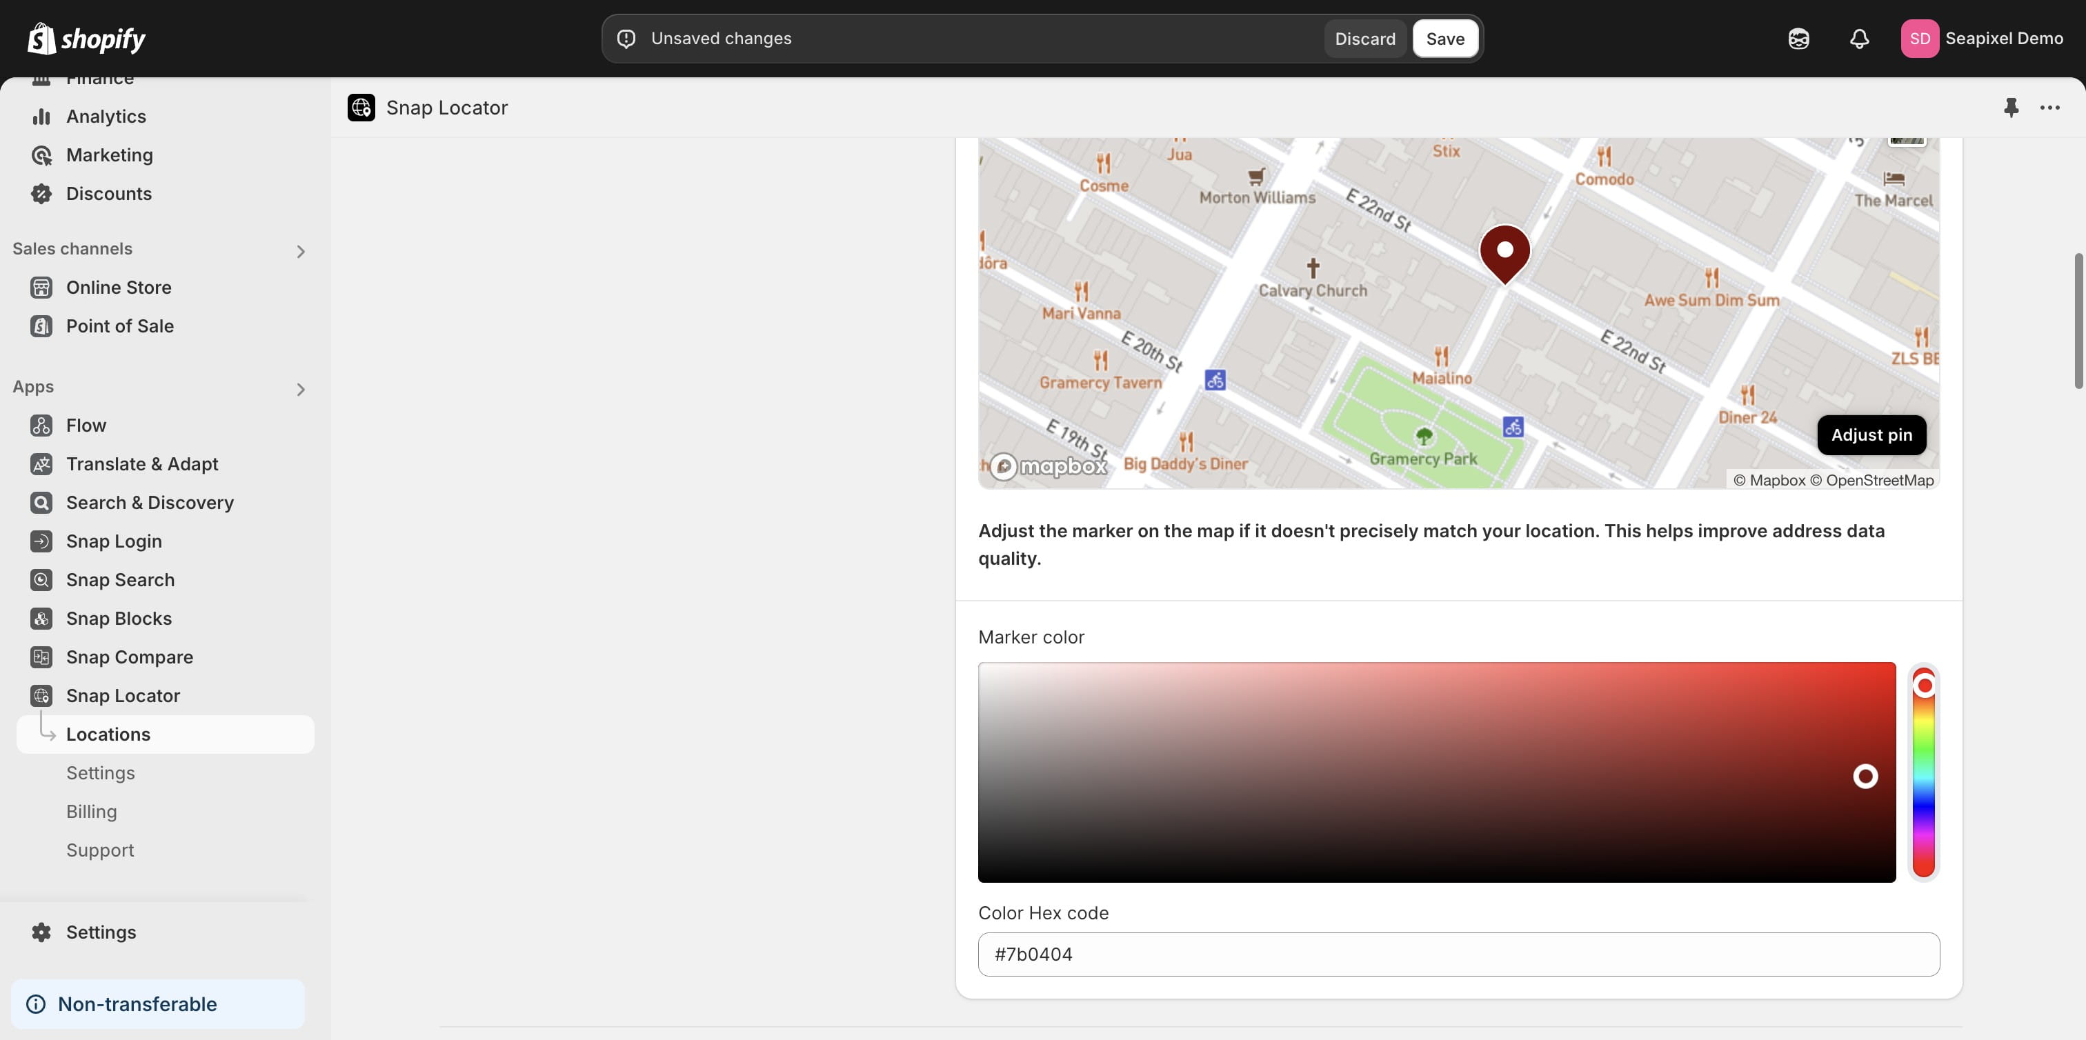Open the Sidekick assistant icon

[1798, 39]
